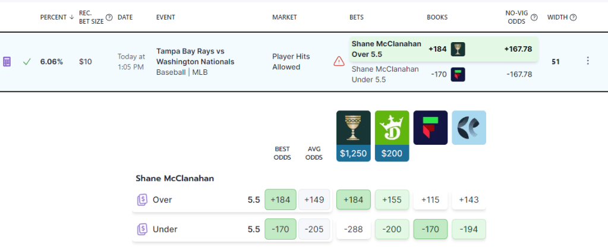Click the +184 best odds Over button
The image size is (608, 248).
pyautogui.click(x=280, y=200)
